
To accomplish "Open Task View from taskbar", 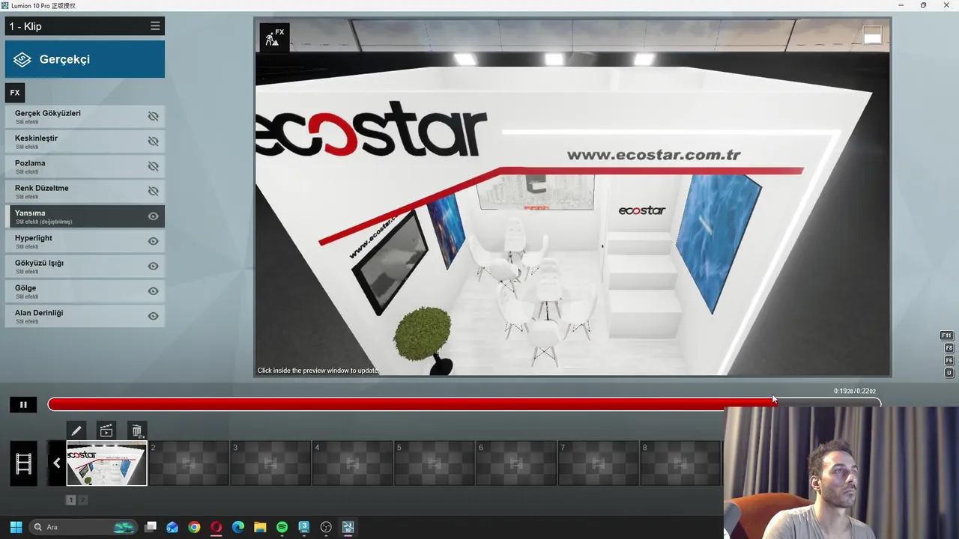I will click(x=151, y=527).
